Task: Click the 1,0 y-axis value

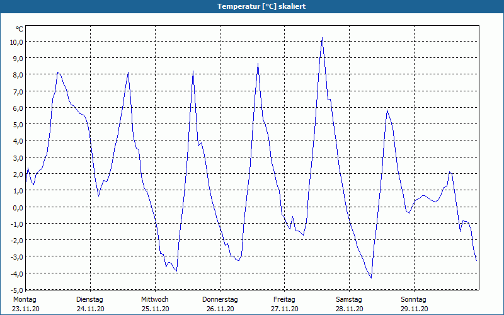Action: point(18,191)
